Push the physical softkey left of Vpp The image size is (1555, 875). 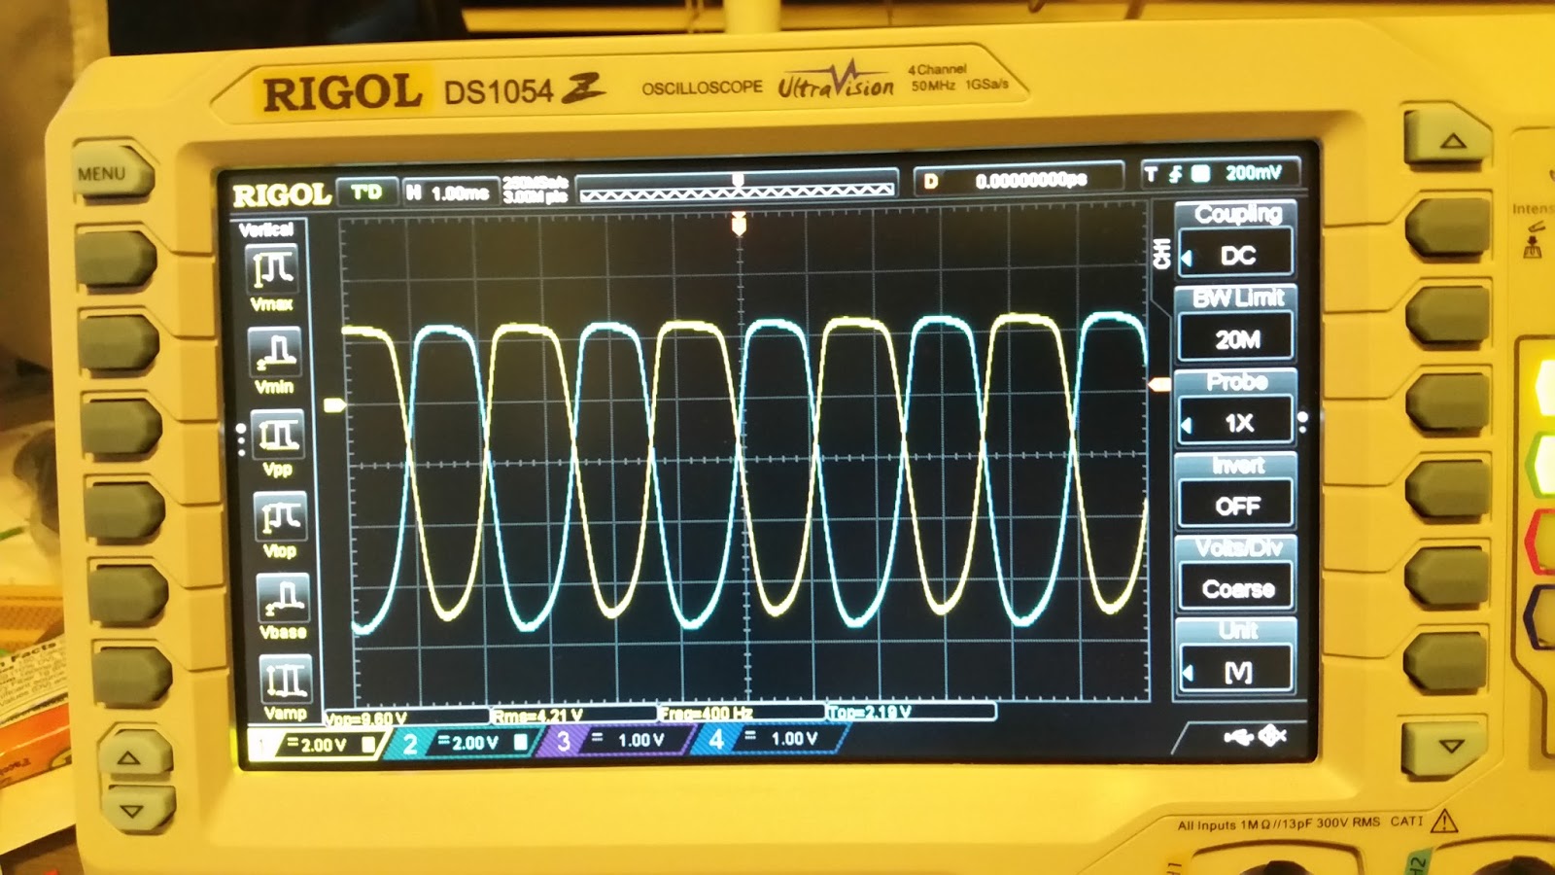click(x=121, y=428)
